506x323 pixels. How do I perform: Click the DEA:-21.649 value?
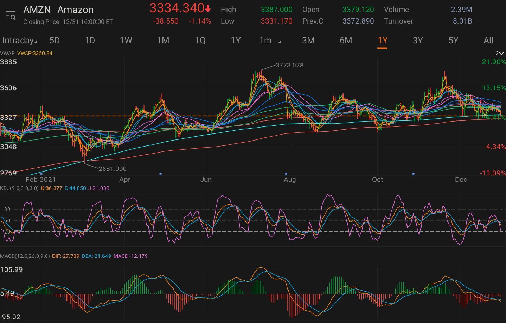pyautogui.click(x=96, y=256)
